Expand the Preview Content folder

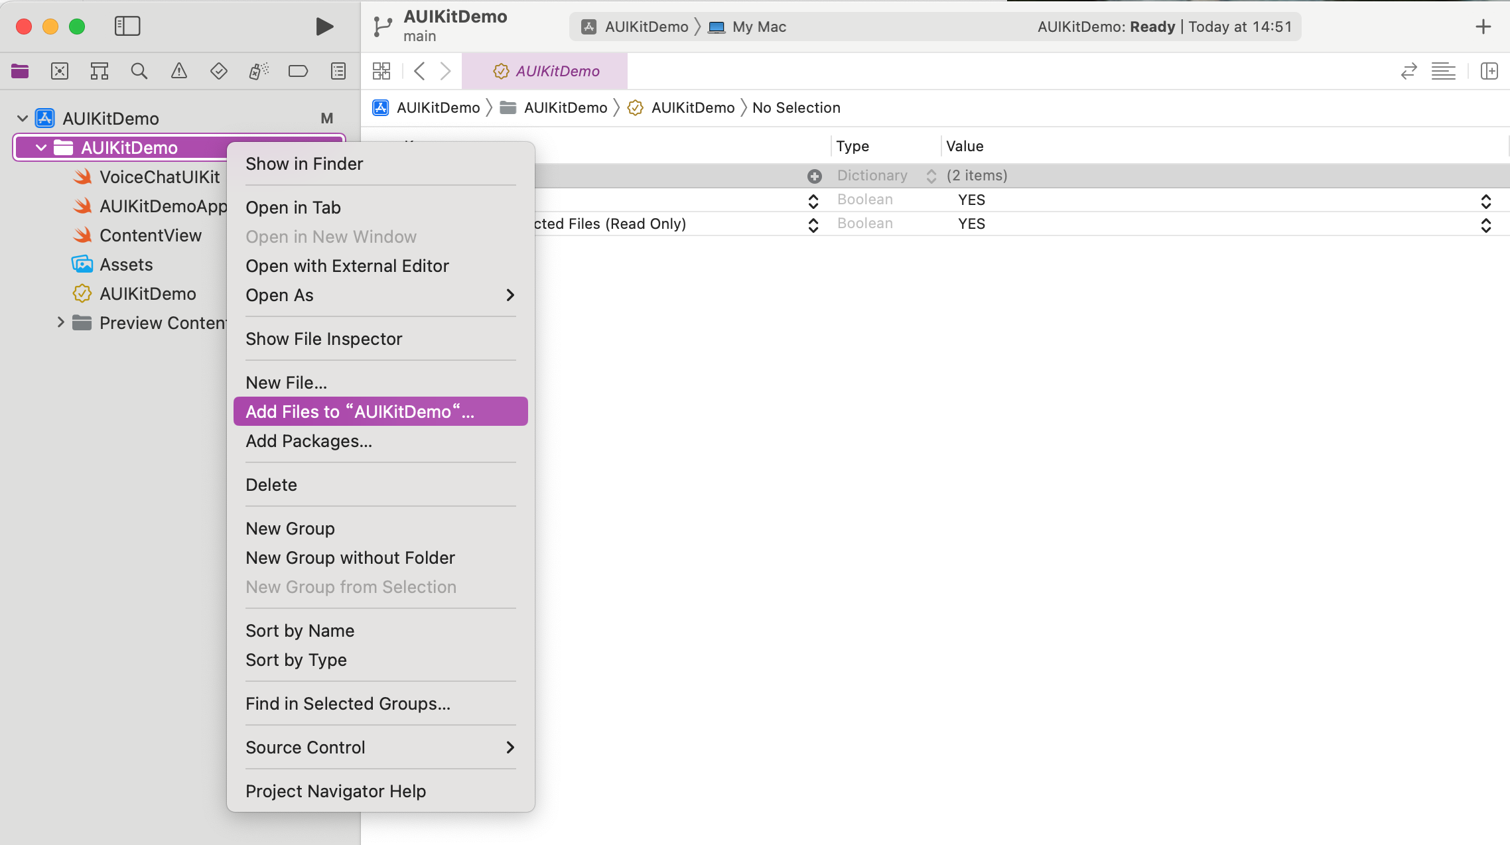pyautogui.click(x=60, y=323)
